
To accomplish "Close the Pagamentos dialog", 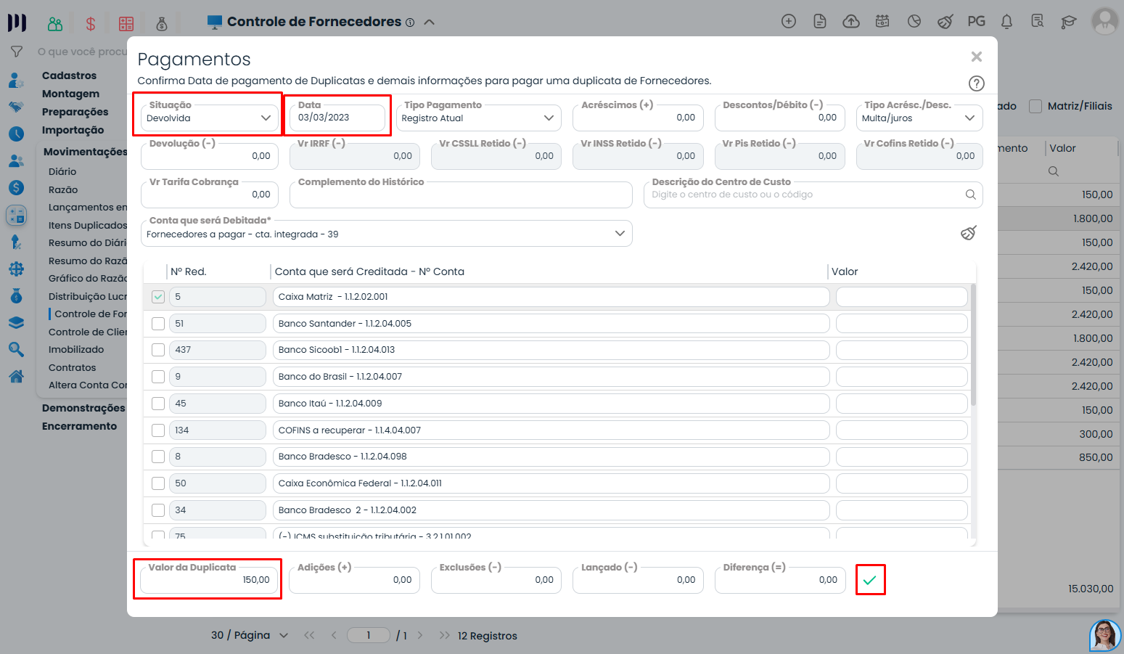I will [x=976, y=57].
